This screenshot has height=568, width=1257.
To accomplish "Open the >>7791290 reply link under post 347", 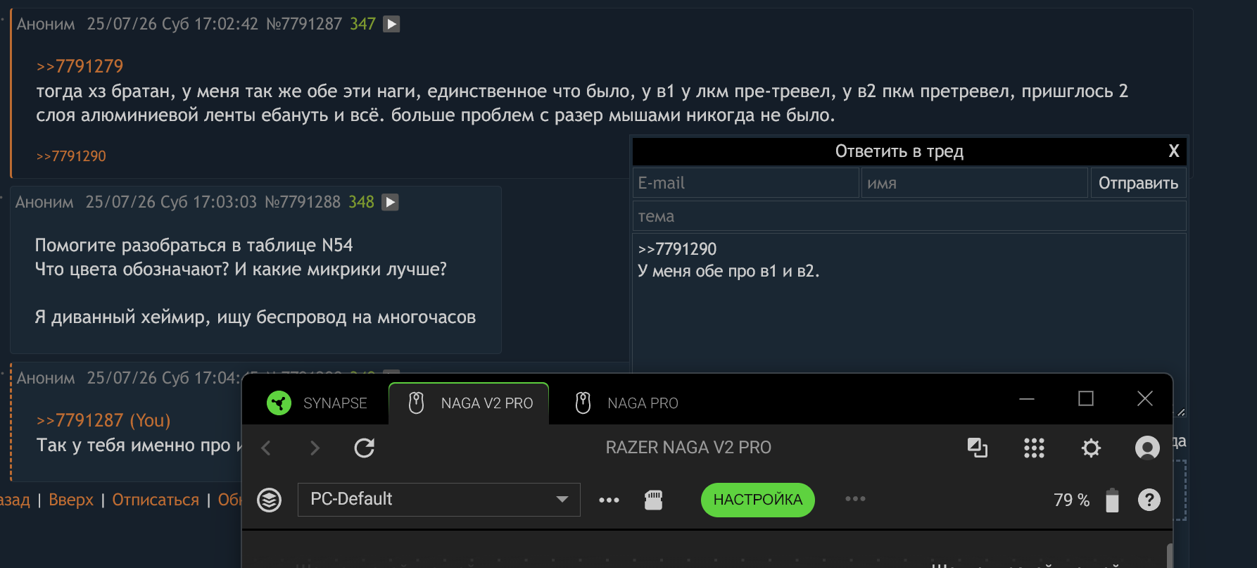I will [x=71, y=156].
